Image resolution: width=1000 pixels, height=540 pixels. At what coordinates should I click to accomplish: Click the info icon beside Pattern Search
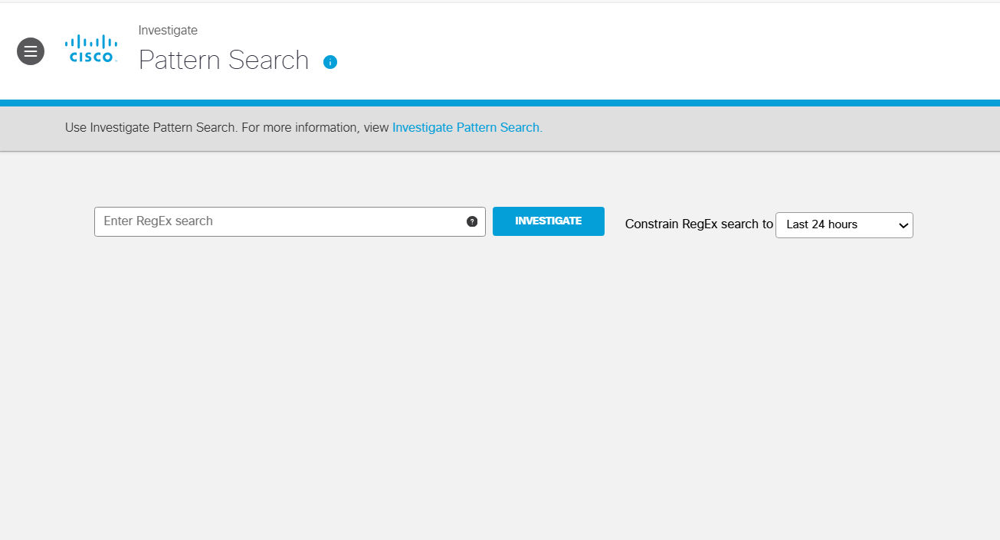pos(330,62)
